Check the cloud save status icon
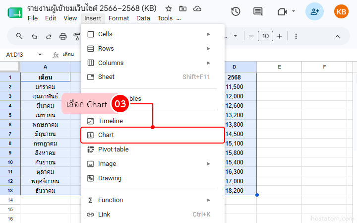This screenshot has height=223, width=357. click(x=197, y=8)
